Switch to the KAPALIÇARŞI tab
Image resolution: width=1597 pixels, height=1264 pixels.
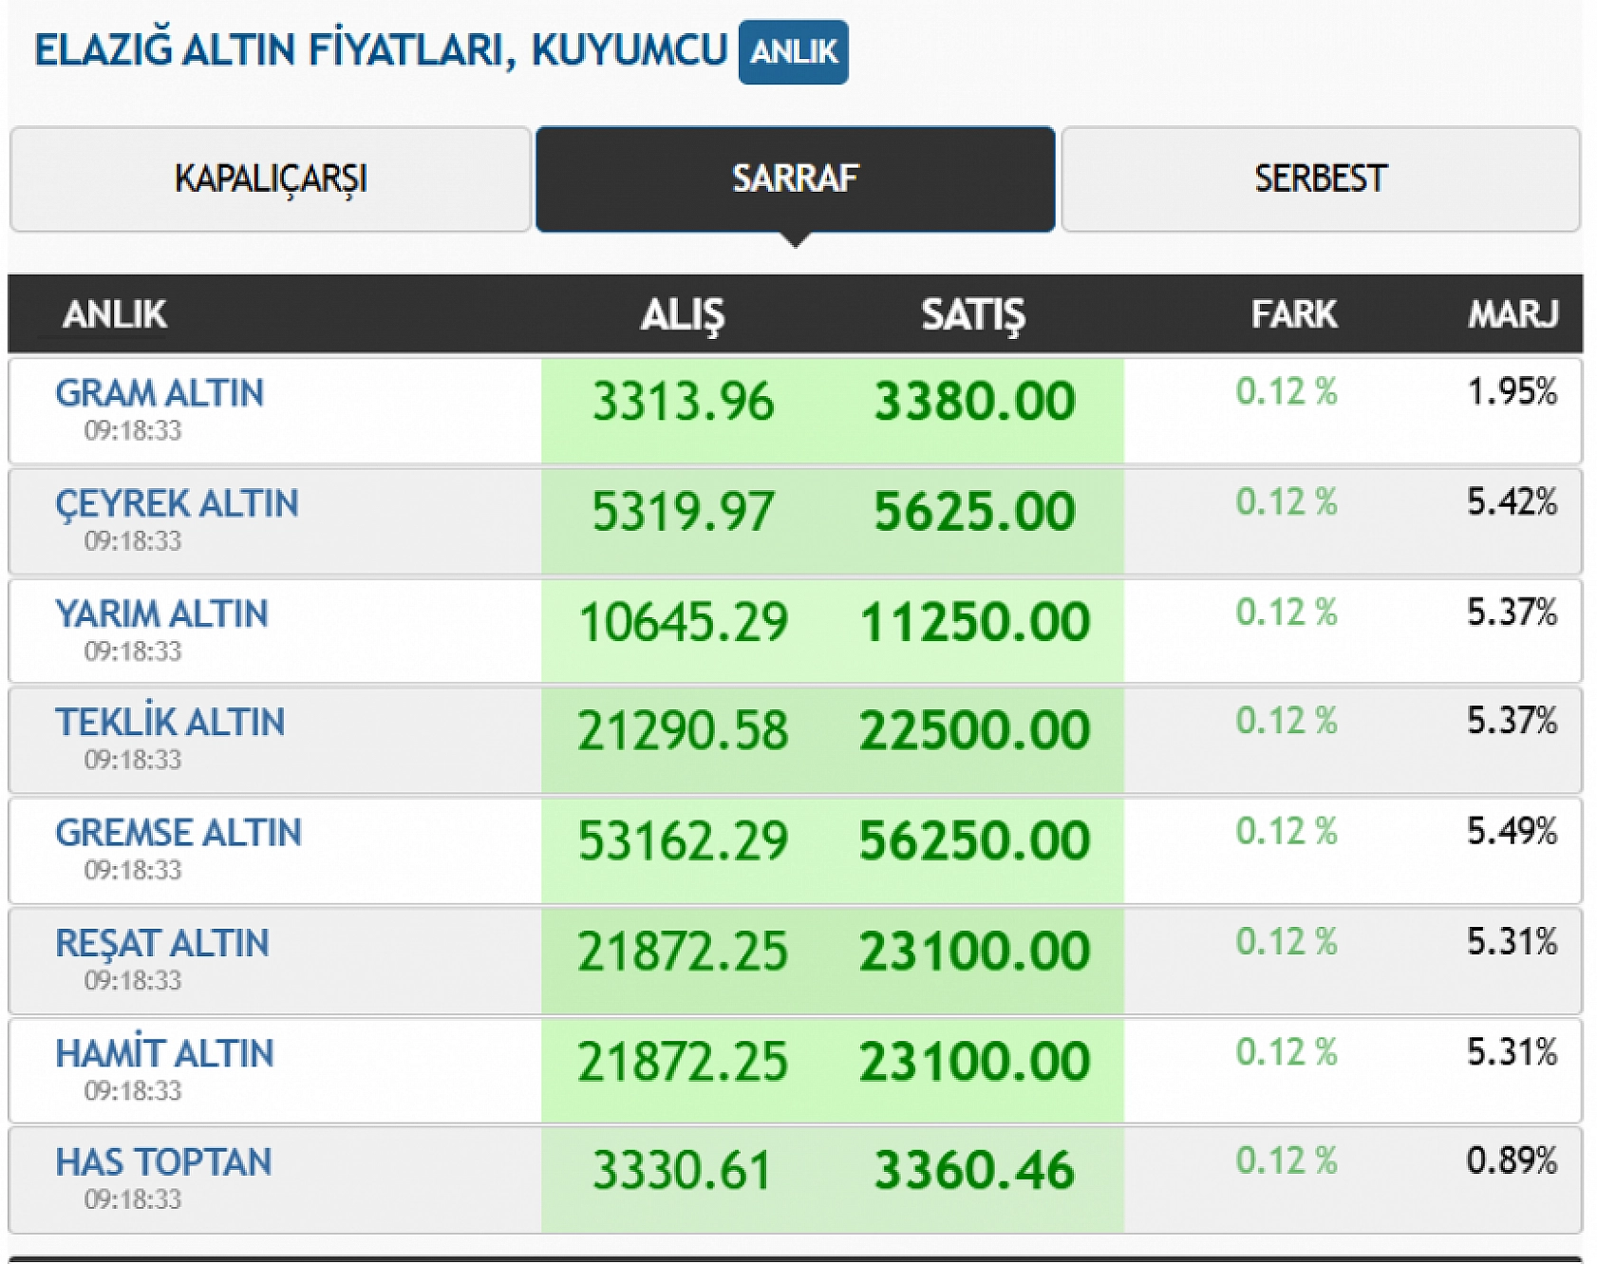[x=270, y=179]
